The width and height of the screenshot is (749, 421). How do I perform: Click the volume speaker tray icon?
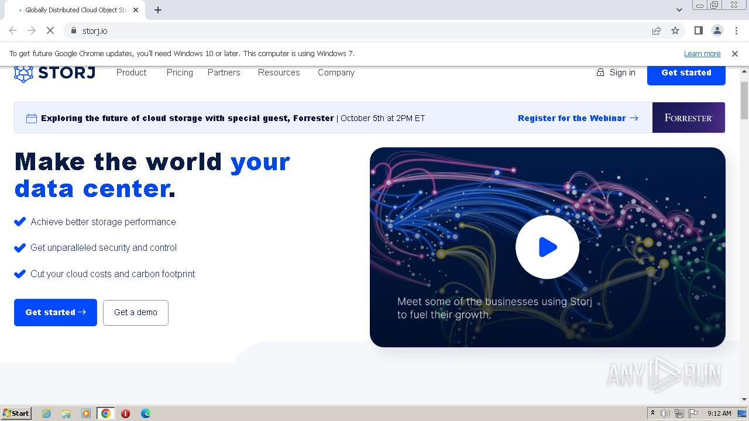pos(665,413)
